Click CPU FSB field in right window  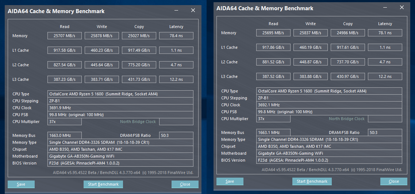329,112
